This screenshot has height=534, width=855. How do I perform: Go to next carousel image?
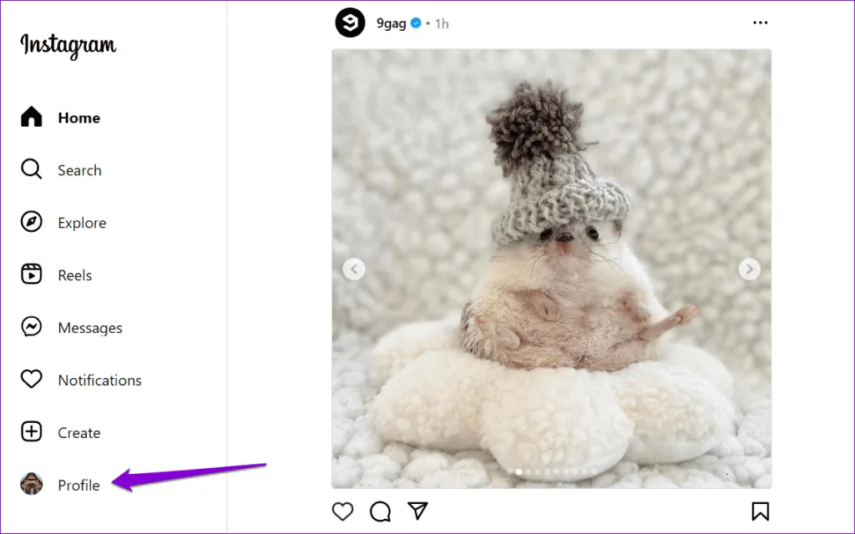(x=749, y=269)
